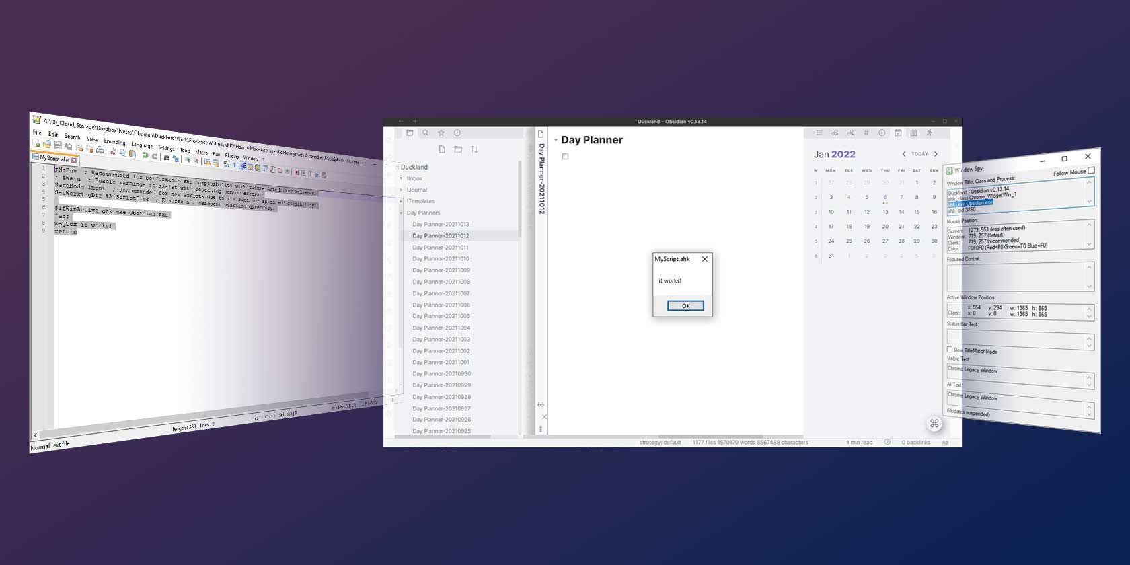Open the outline list icon in Obsidian right panel
Image resolution: width=1130 pixels, height=565 pixels.
click(819, 133)
